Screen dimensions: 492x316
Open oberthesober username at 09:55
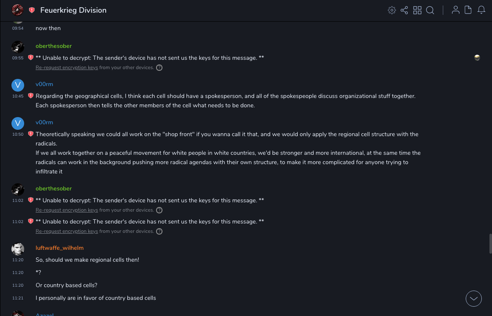click(x=53, y=46)
